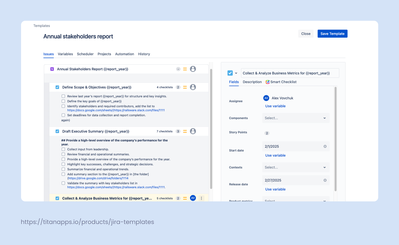
Task: Open the assignee avatar on Define Scope & Objectives
Action: (x=193, y=87)
